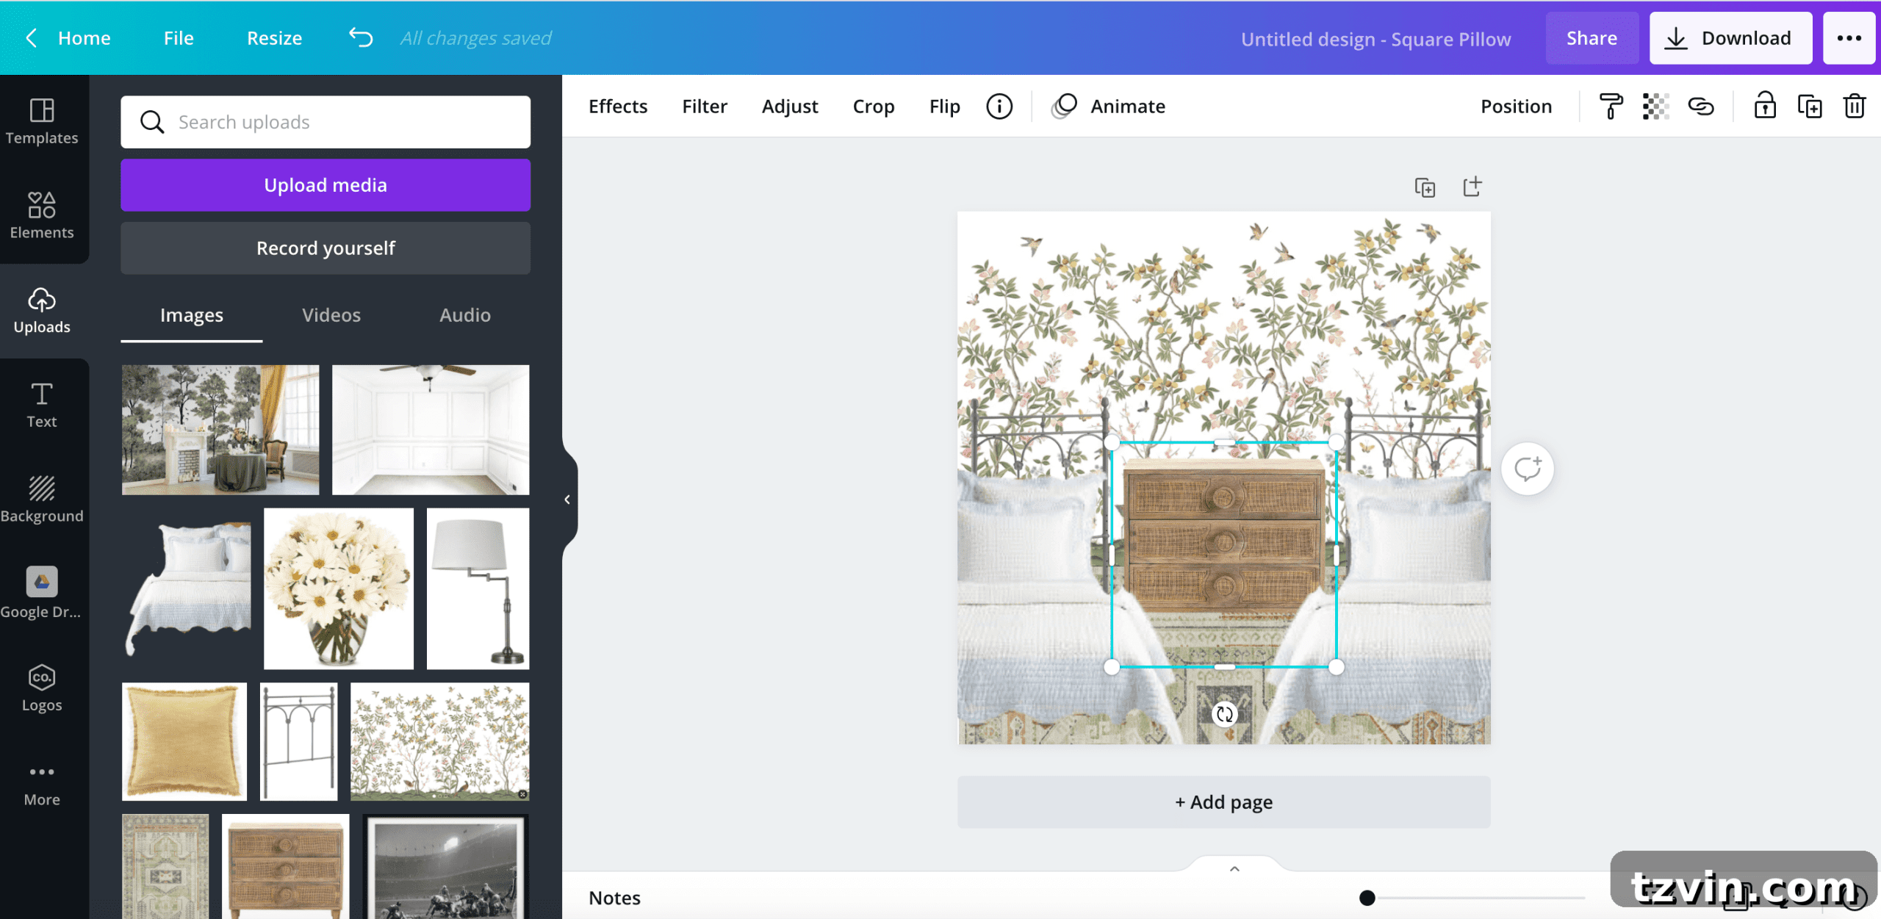Open the Logos sidebar panel

point(42,688)
